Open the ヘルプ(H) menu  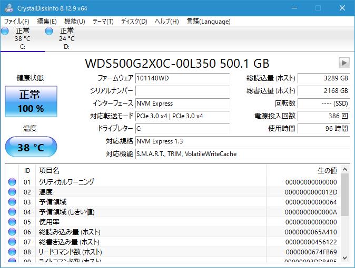(167, 22)
